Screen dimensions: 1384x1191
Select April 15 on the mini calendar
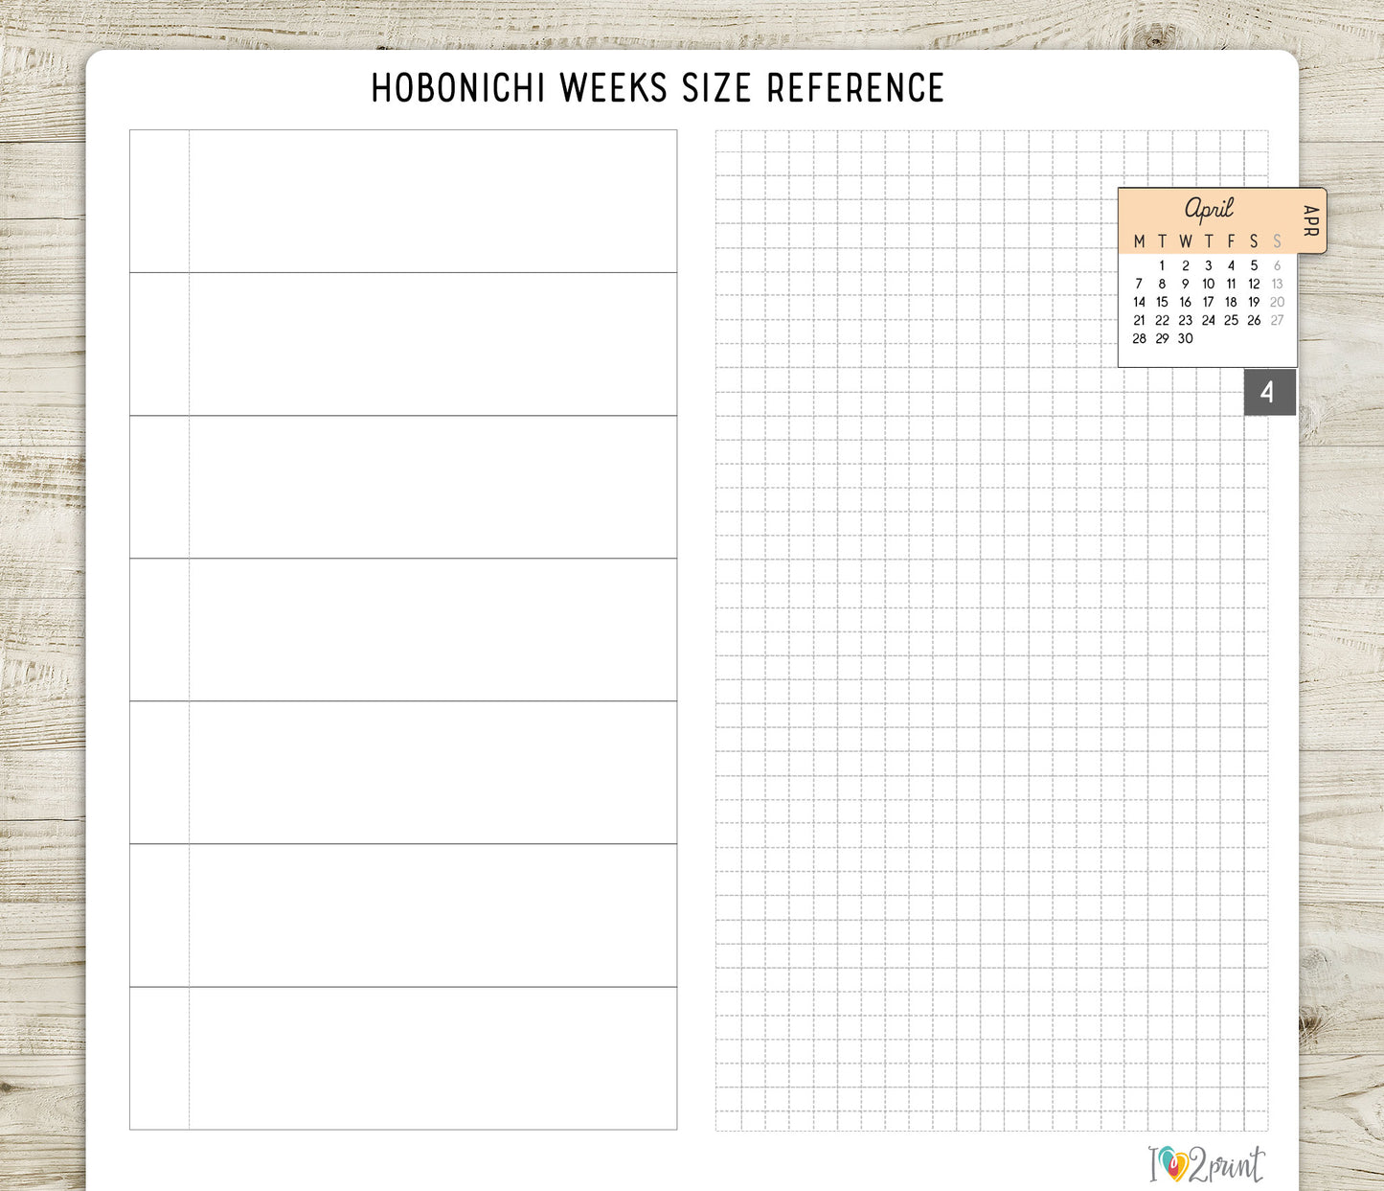point(1162,303)
